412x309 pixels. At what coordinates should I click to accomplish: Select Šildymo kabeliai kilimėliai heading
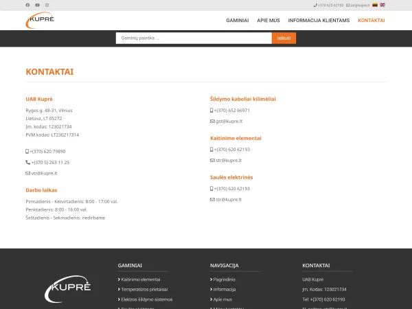(x=243, y=99)
